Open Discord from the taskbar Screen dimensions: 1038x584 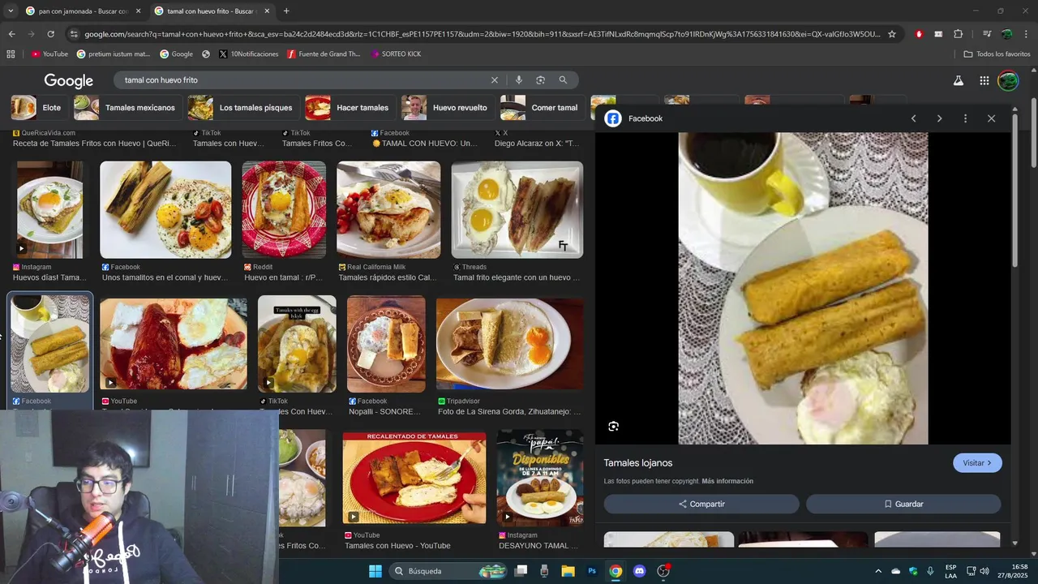point(639,571)
